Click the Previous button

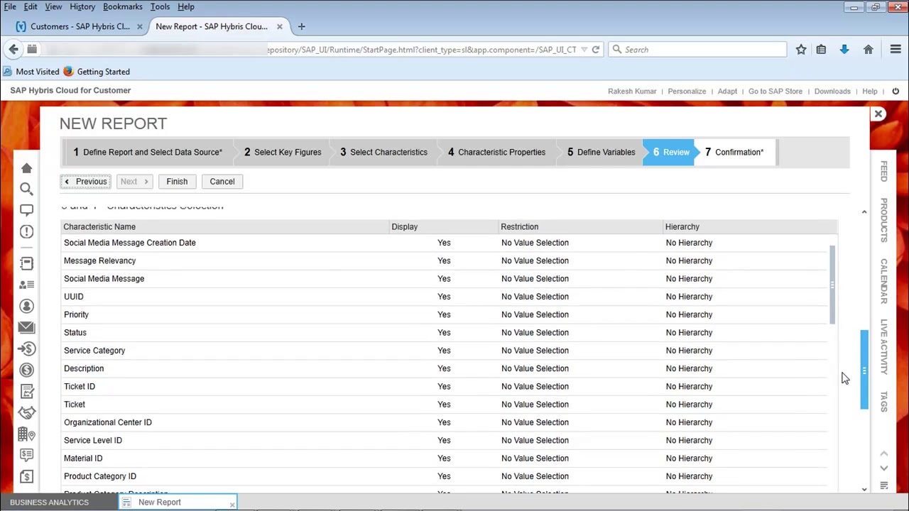coord(85,181)
